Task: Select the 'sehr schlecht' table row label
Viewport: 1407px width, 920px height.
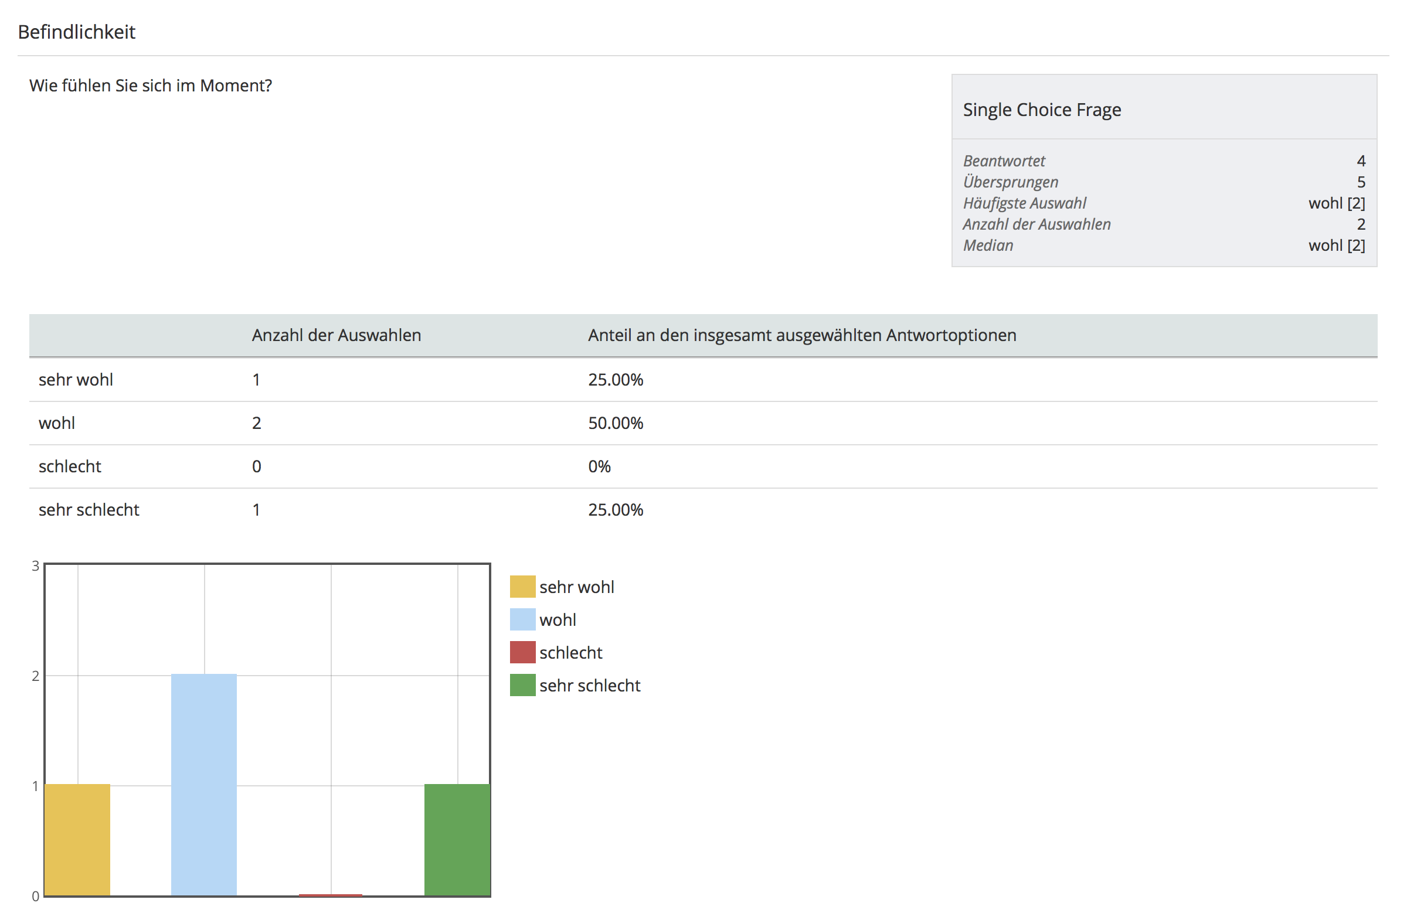Action: 89,509
